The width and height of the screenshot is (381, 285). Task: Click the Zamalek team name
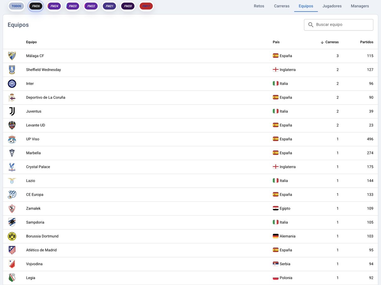pos(33,208)
